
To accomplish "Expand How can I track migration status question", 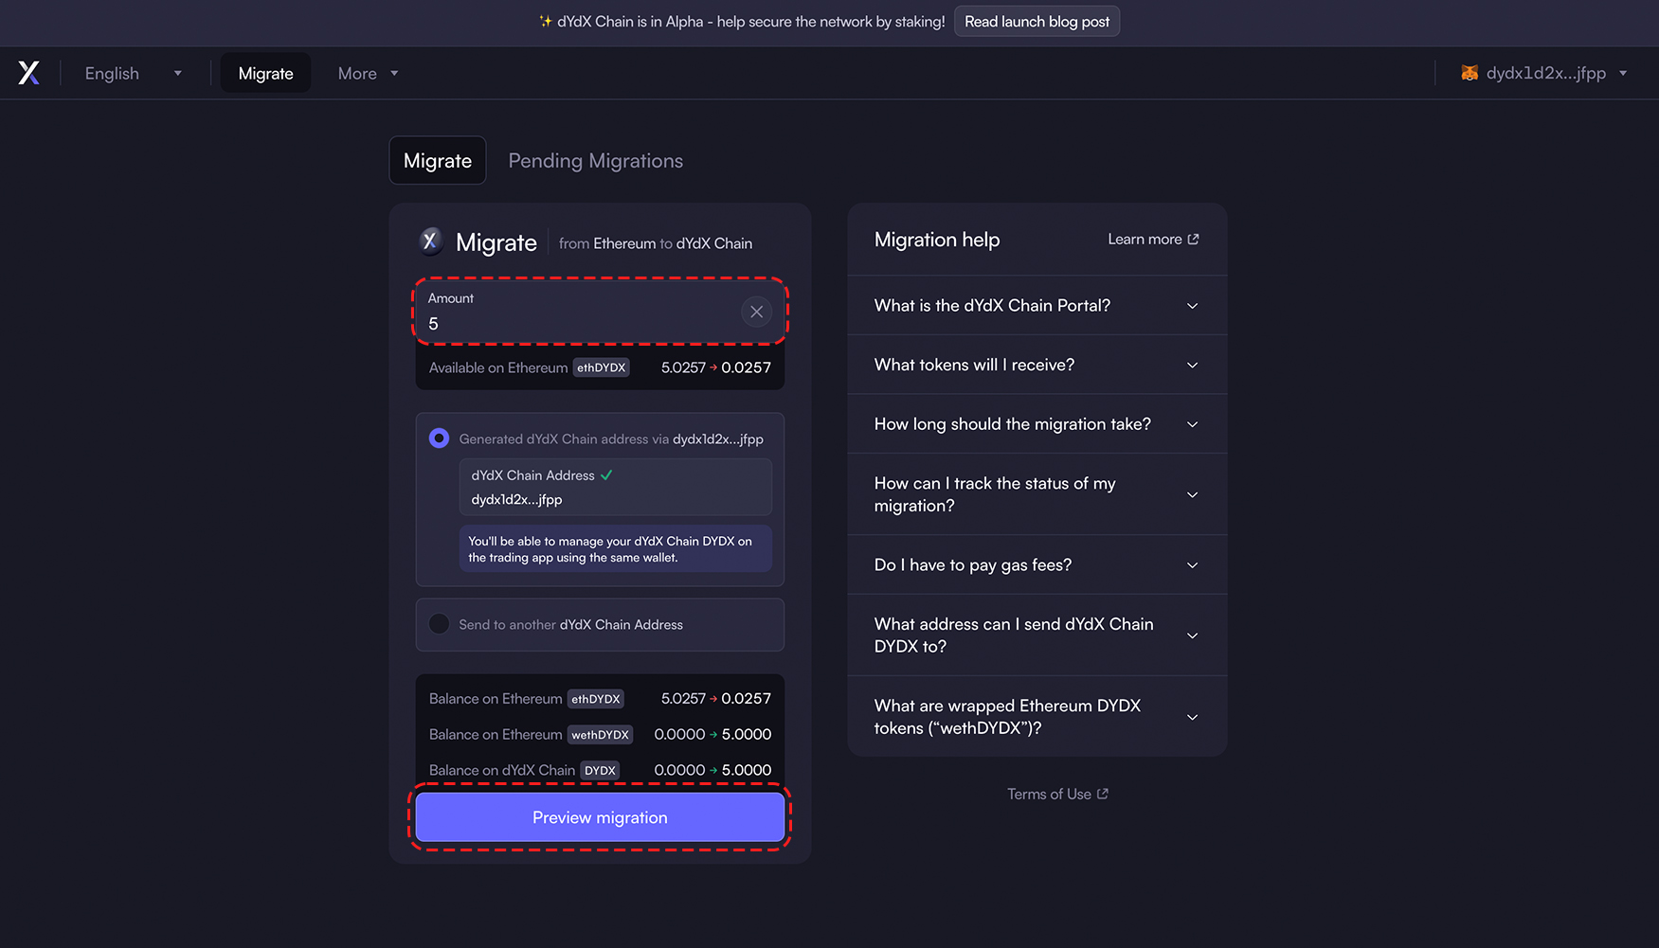I will [1037, 494].
